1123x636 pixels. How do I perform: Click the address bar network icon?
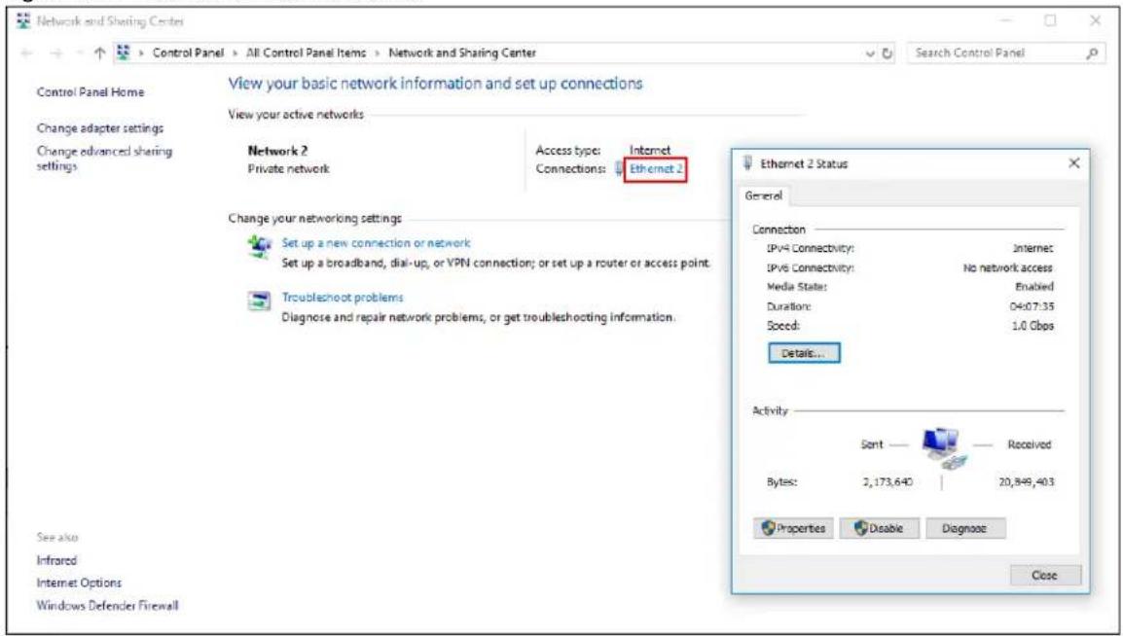coord(123,53)
